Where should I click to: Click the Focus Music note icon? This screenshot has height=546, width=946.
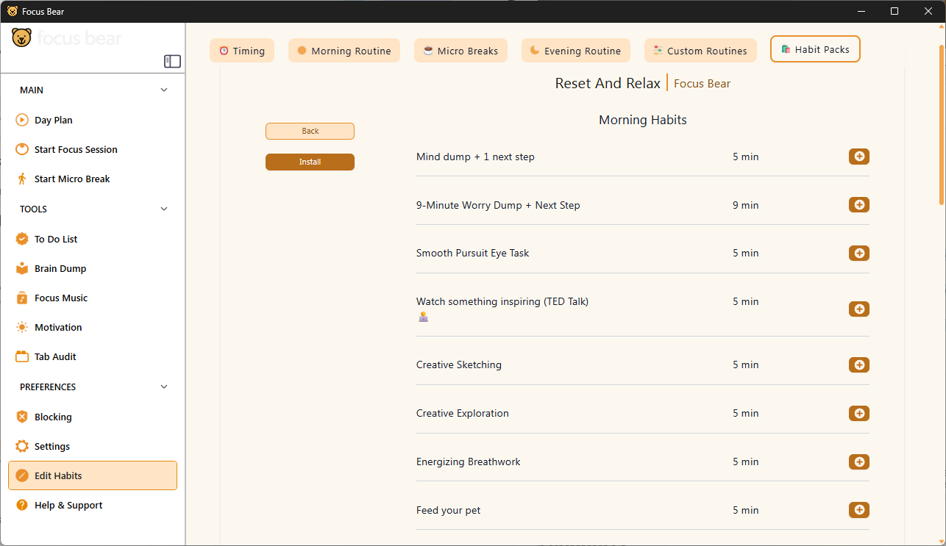[x=22, y=298]
